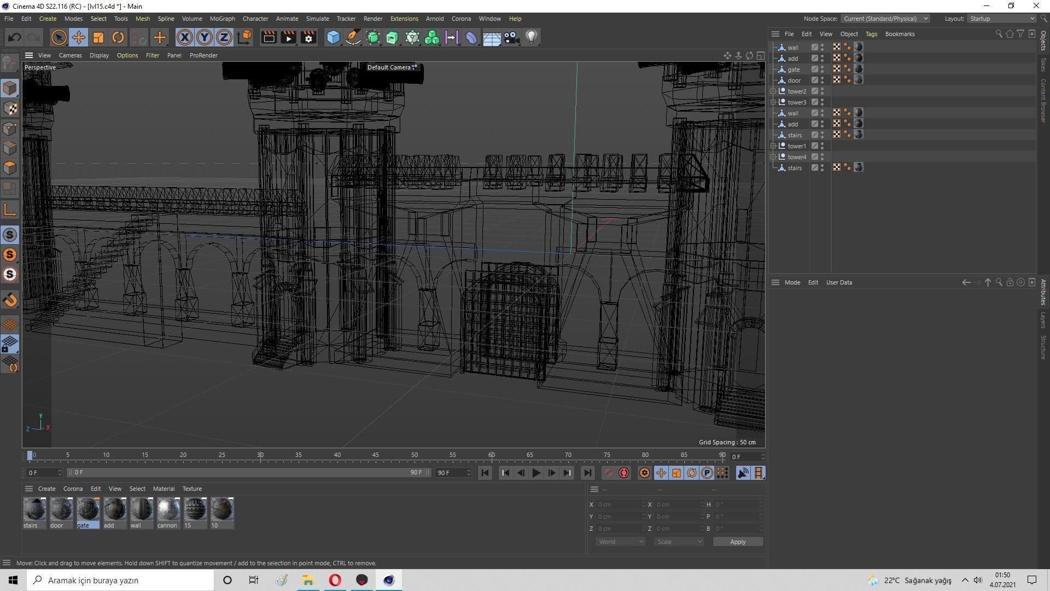
Task: Expand the tower2 object
Action: [773, 91]
